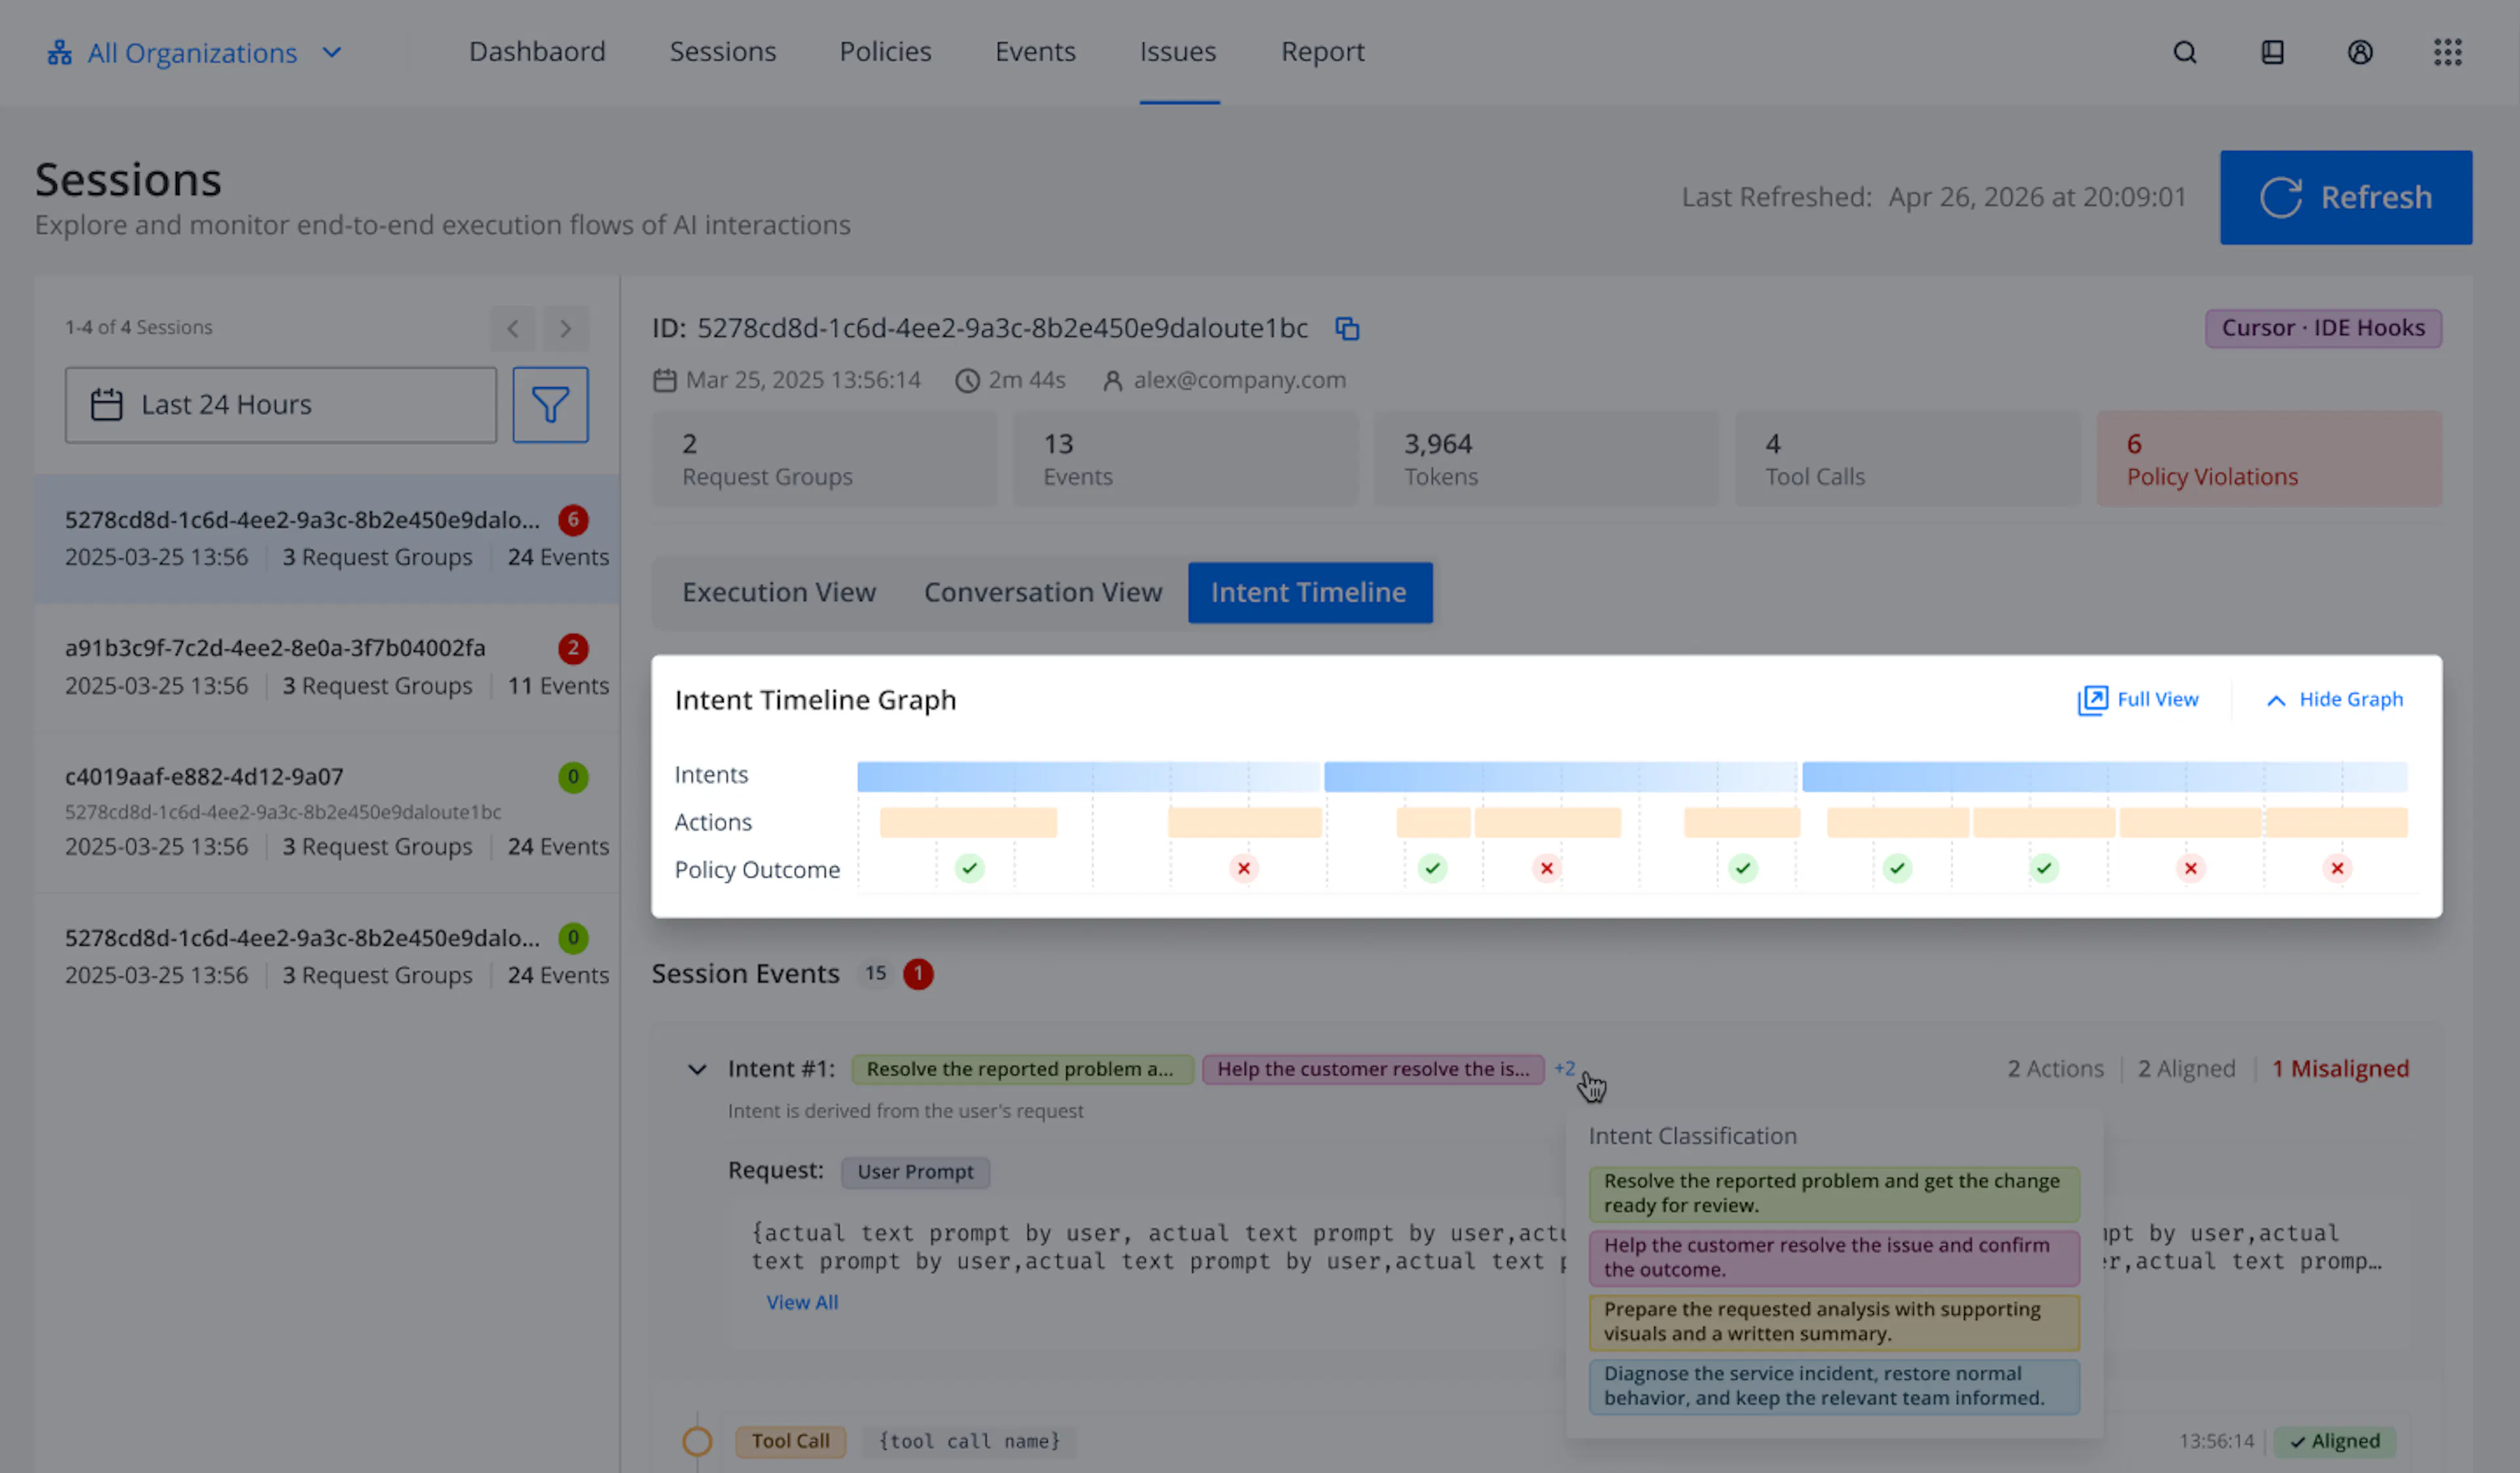Screen dimensions: 2520x1473
Task: Open the apps grid icon
Action: 2448,52
